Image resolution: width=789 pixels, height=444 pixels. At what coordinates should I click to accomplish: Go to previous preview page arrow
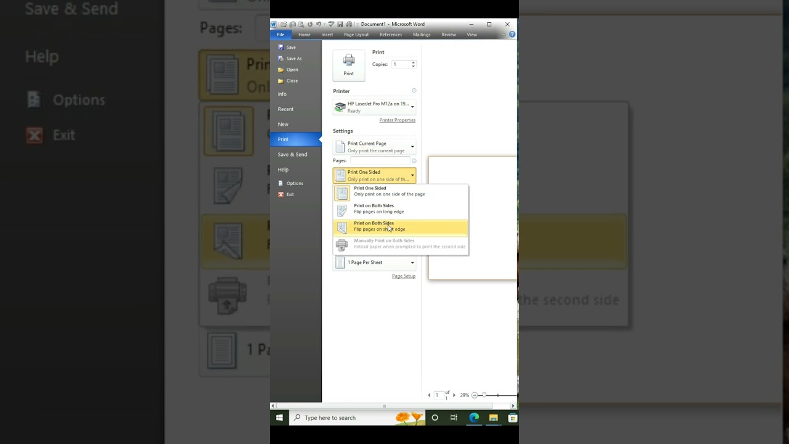pyautogui.click(x=429, y=395)
